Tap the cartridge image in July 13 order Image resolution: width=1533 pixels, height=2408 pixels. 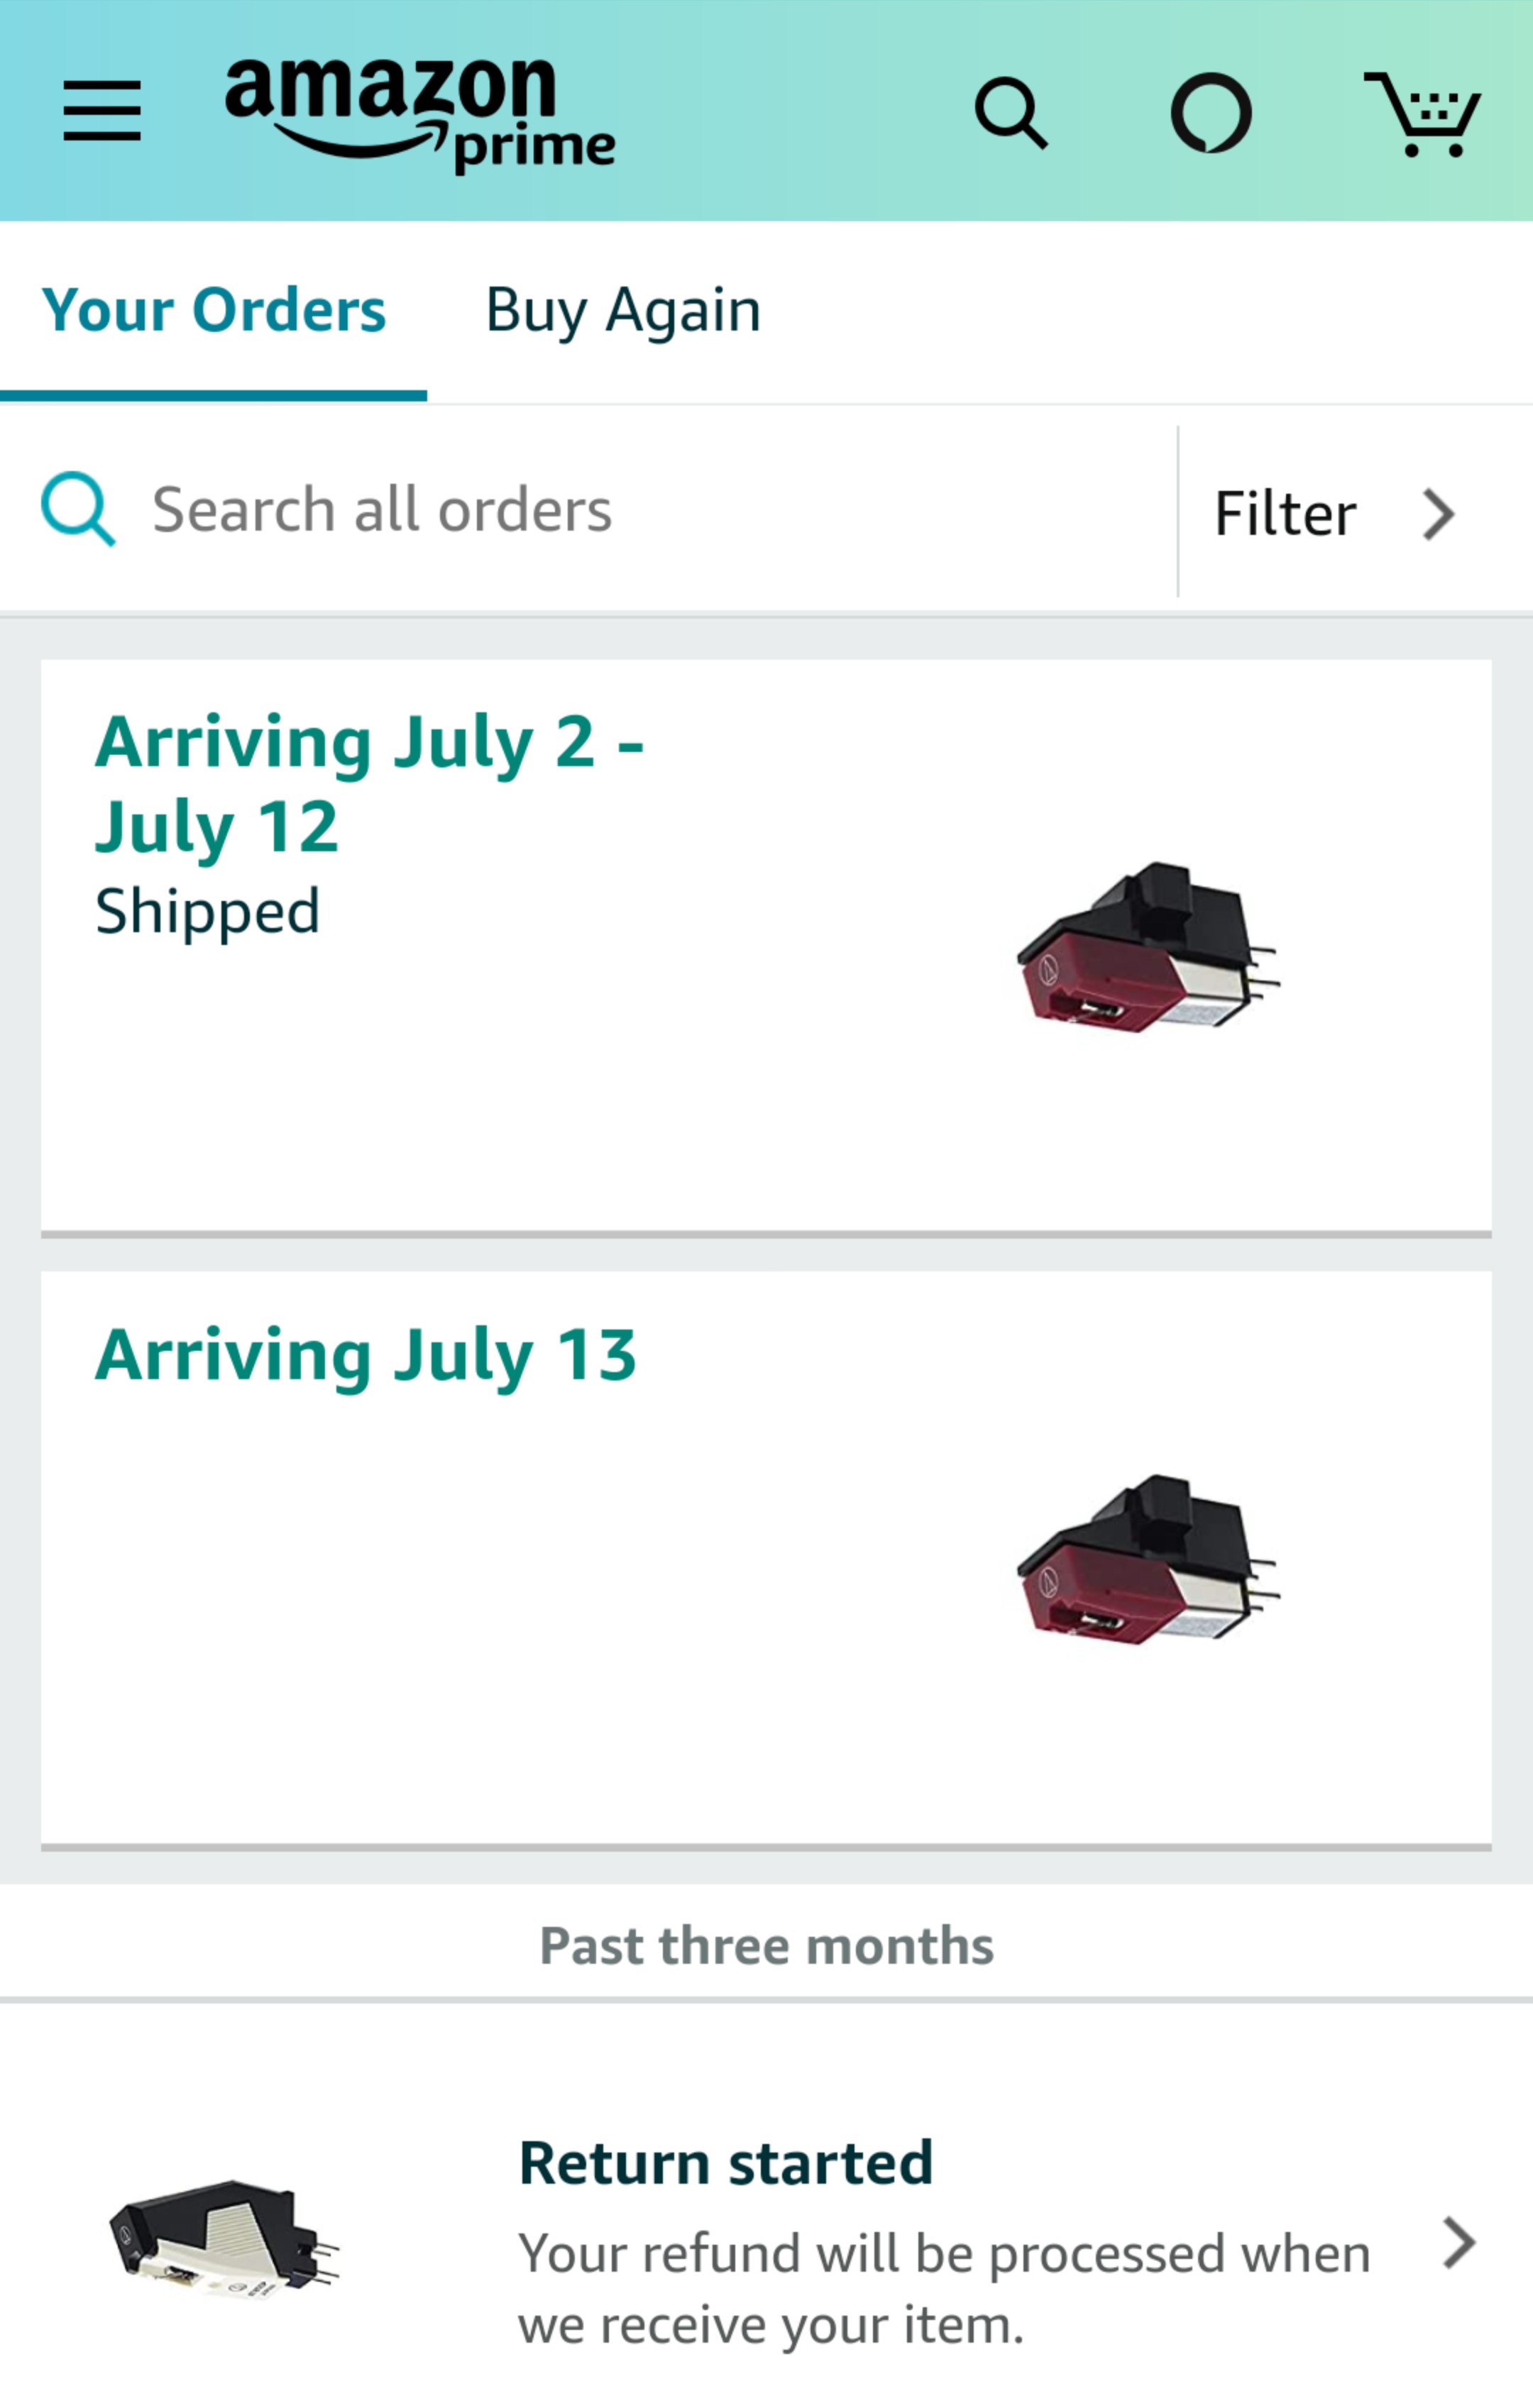1148,1559
